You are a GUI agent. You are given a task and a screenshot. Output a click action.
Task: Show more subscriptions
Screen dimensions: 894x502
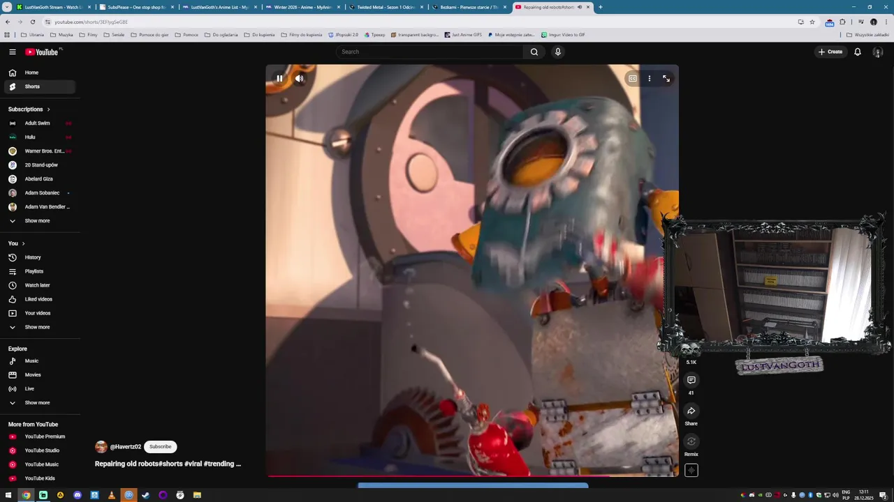point(40,221)
